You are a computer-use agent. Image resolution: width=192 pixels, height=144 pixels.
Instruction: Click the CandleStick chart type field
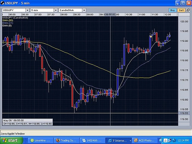click(x=71, y=10)
